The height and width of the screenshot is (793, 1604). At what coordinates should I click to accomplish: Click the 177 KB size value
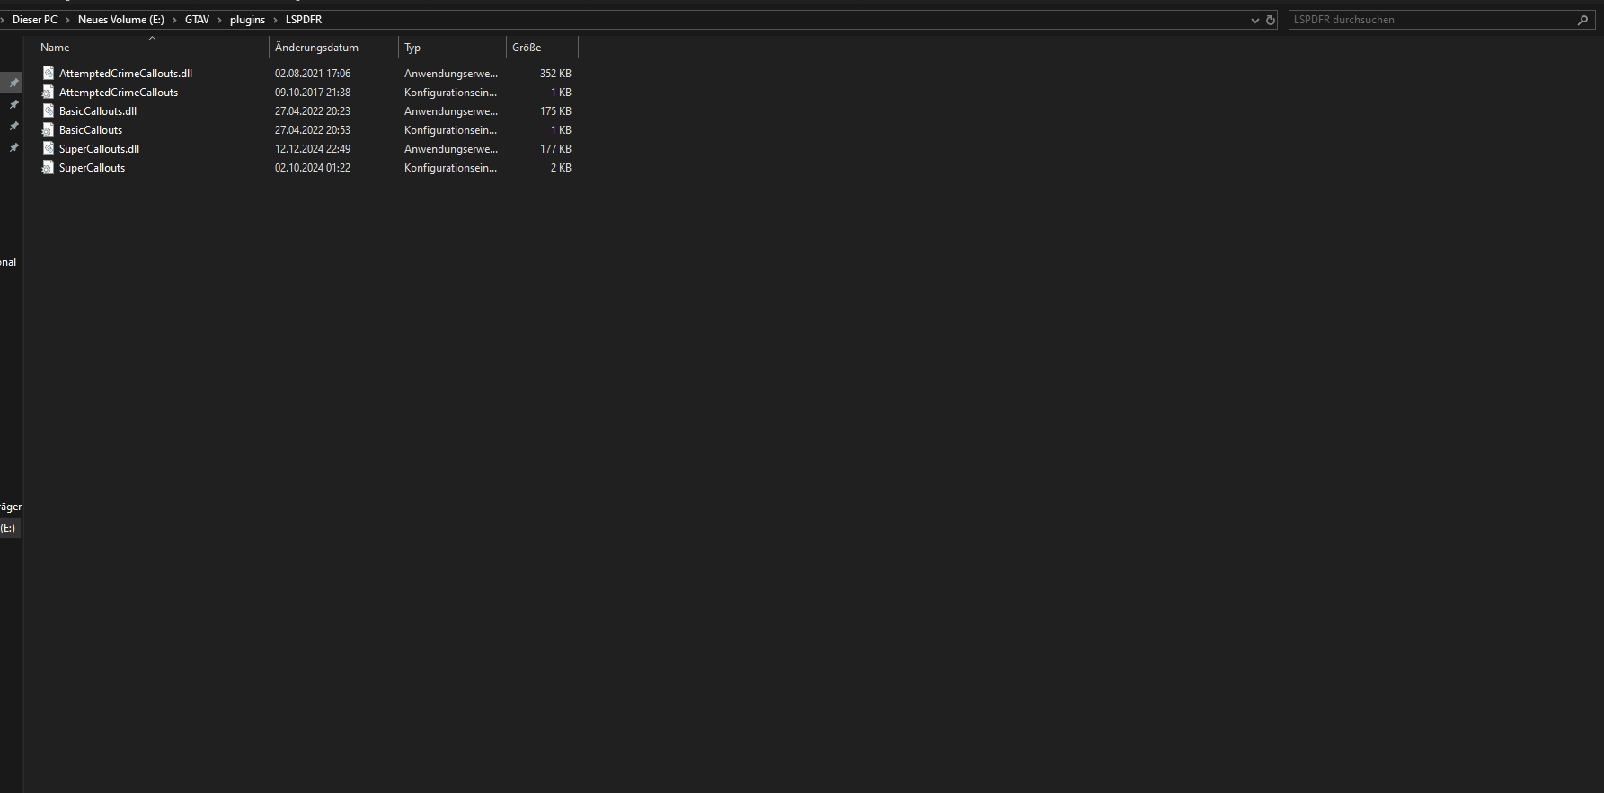click(555, 149)
